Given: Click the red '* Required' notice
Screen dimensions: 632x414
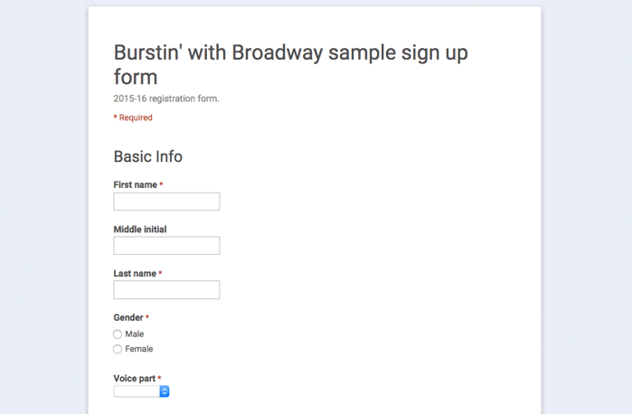Looking at the screenshot, I should (x=133, y=118).
